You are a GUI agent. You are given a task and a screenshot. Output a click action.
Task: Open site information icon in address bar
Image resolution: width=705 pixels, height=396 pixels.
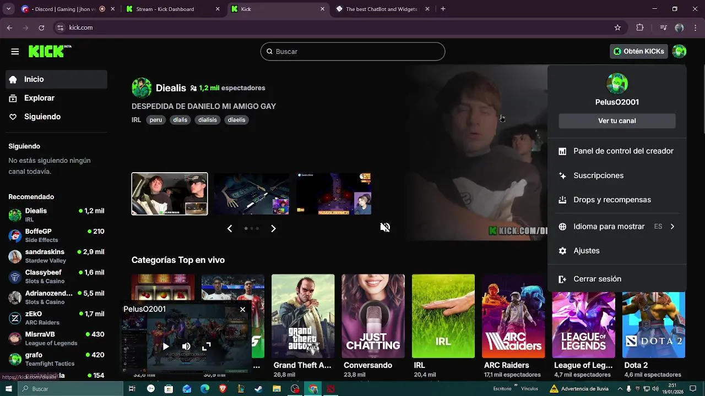click(x=60, y=28)
